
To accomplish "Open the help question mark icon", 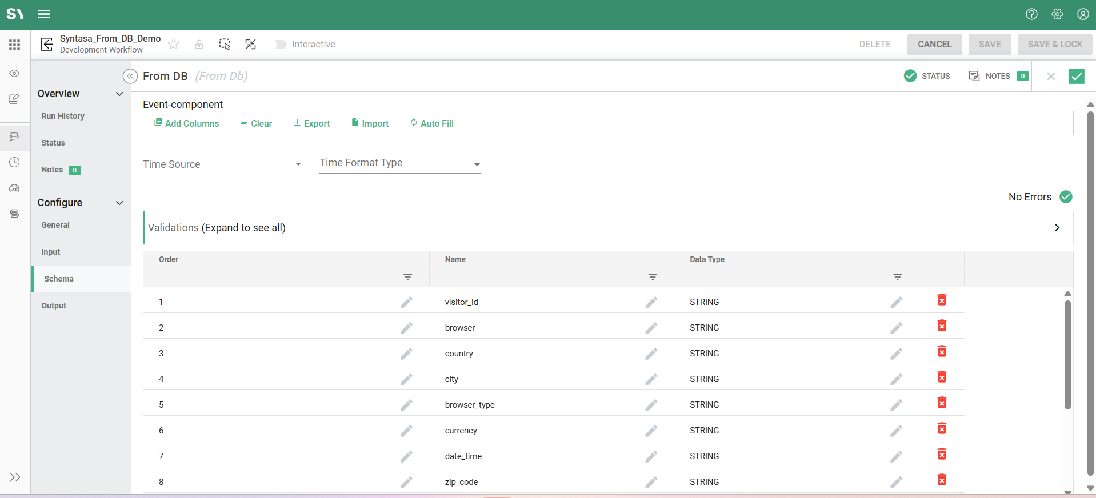I will point(1031,14).
